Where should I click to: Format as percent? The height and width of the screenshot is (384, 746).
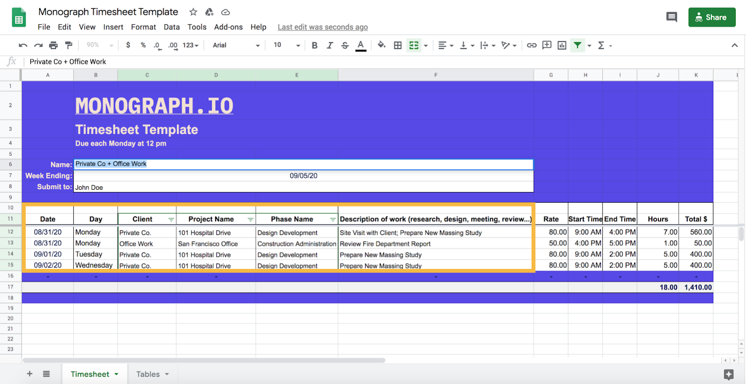143,45
